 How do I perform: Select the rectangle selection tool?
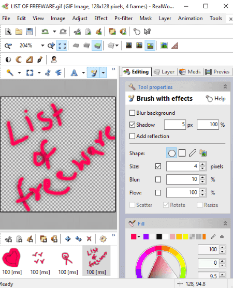[30, 73]
